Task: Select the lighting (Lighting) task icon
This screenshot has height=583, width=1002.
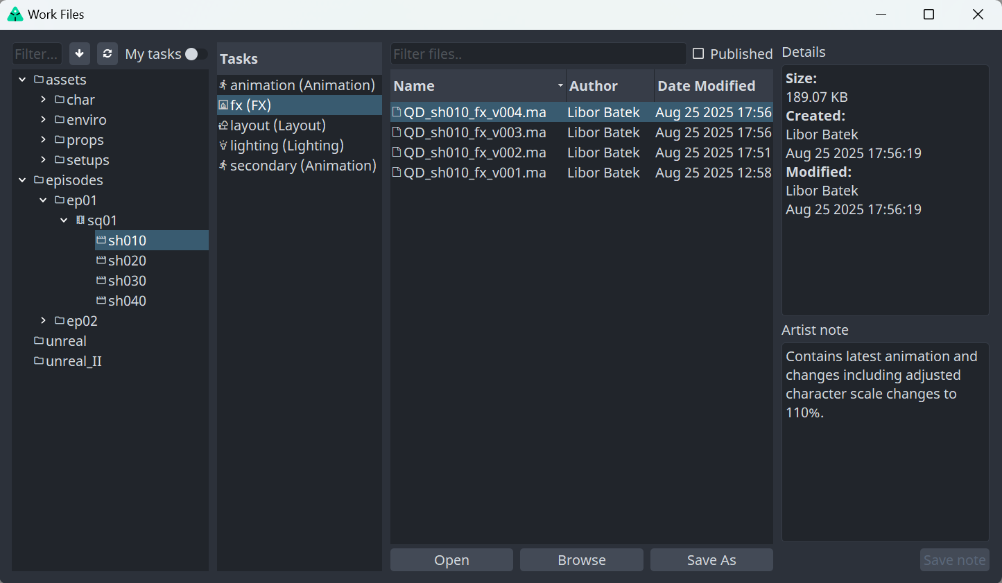Action: pyautogui.click(x=223, y=146)
